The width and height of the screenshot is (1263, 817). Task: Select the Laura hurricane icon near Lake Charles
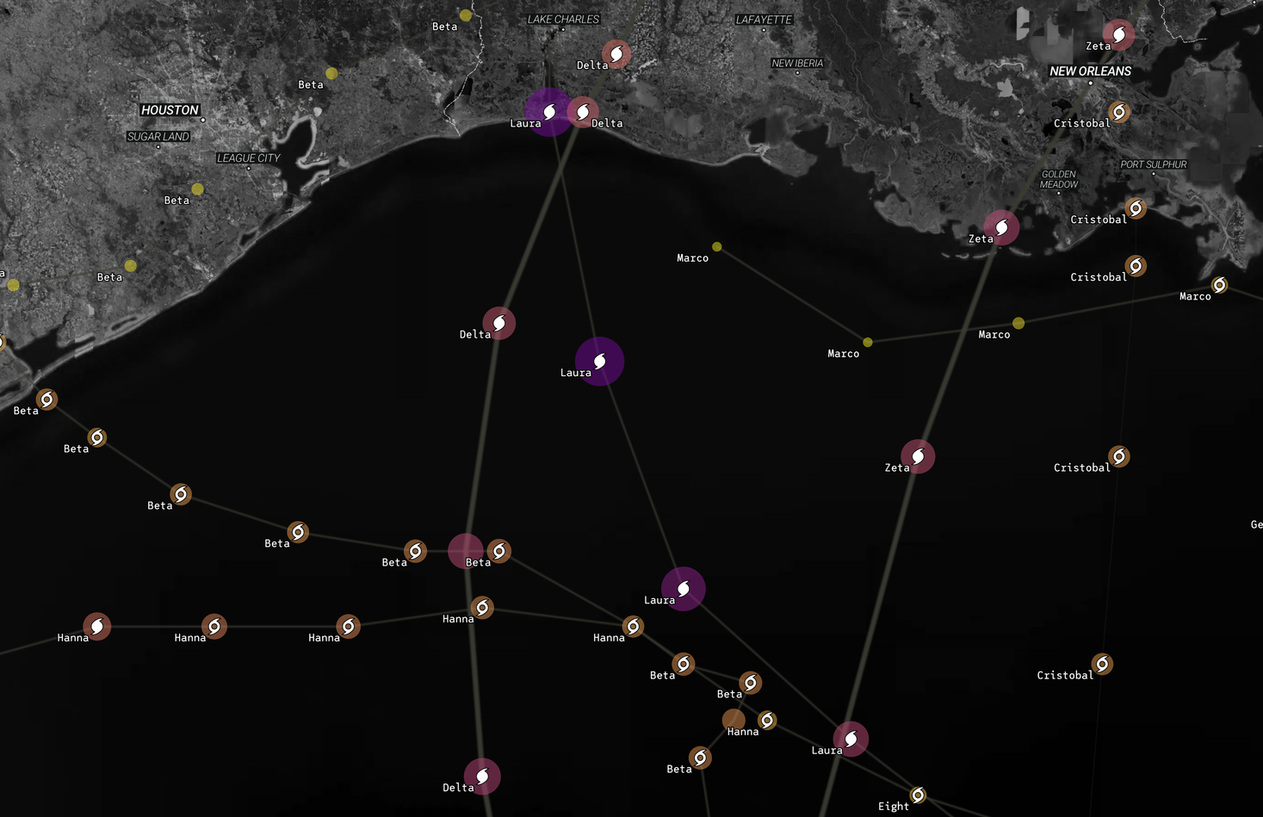[x=549, y=110]
